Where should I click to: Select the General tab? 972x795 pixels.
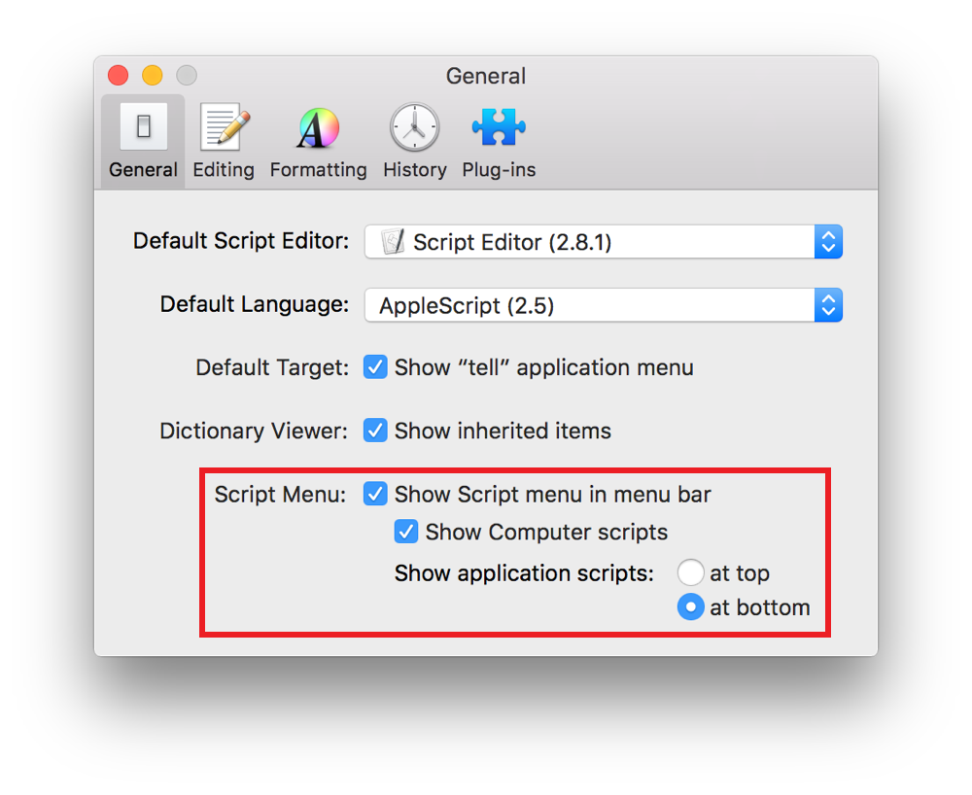click(x=142, y=137)
